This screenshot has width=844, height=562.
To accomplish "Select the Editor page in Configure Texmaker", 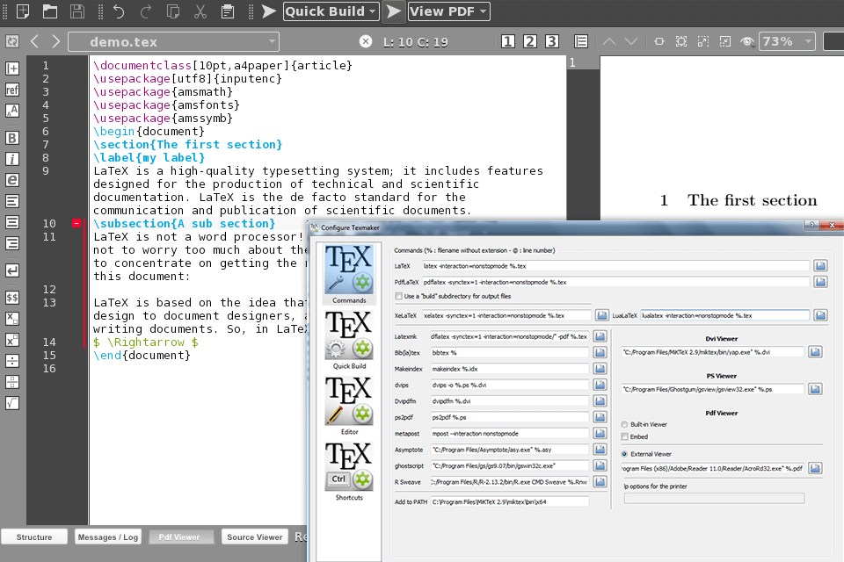I will (349, 406).
